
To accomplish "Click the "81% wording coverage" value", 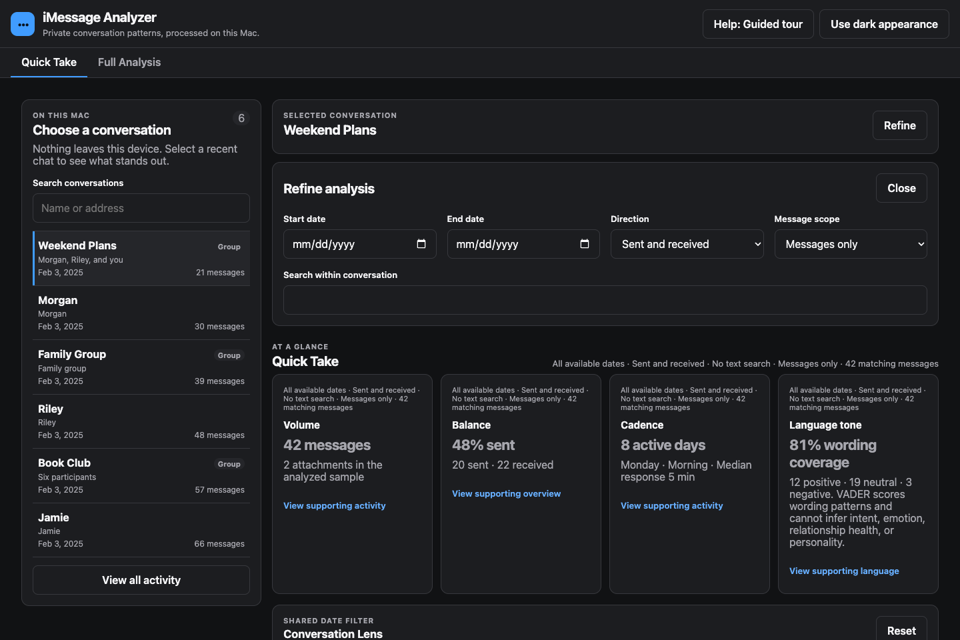I will point(833,454).
